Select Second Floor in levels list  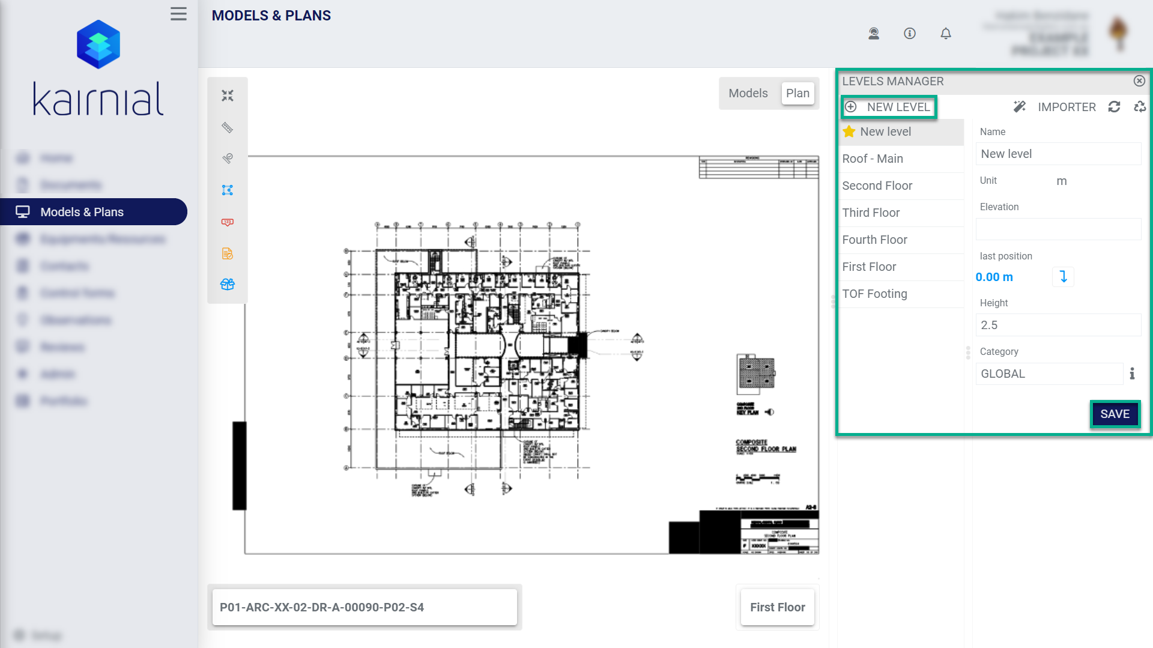877,186
